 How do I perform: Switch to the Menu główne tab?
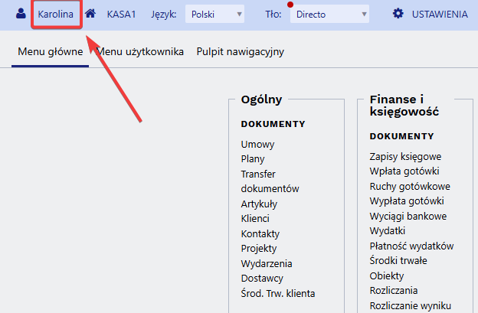coord(50,52)
